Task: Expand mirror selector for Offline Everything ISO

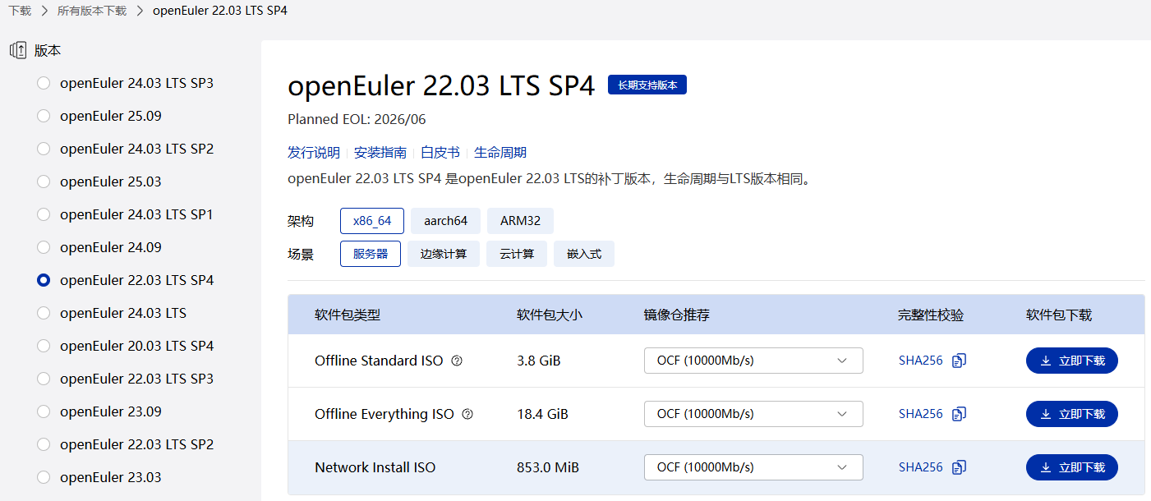Action: [x=753, y=414]
